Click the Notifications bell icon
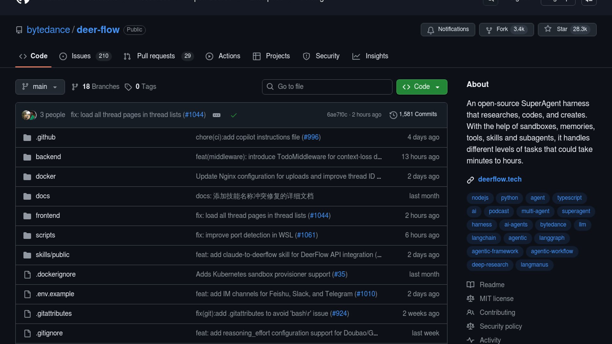 coord(431,30)
